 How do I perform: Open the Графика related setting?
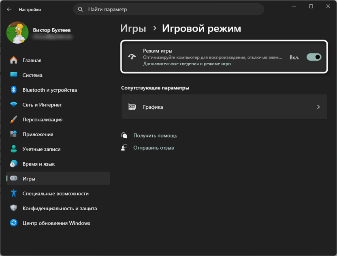click(224, 107)
